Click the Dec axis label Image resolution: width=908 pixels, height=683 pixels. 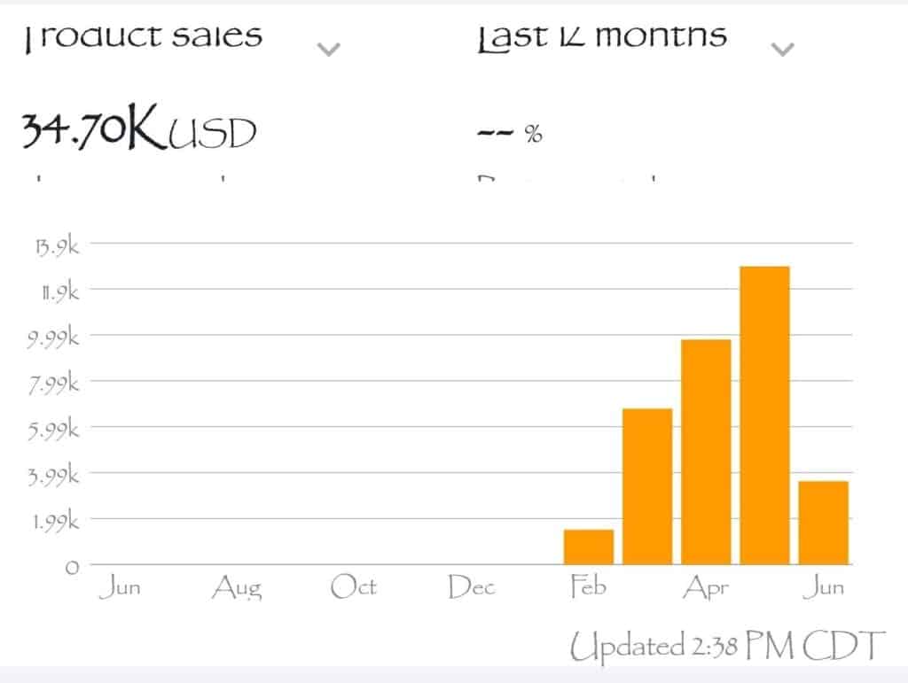pos(472,586)
